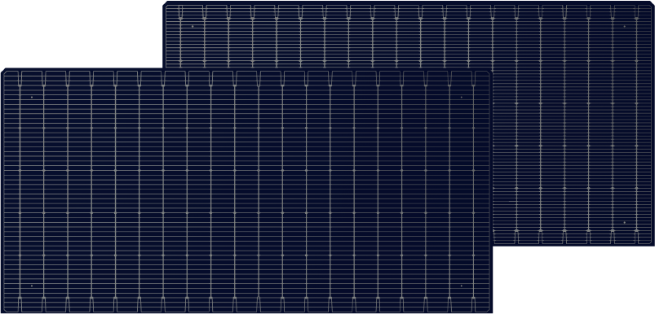Click the front cell's top-right alignment dot

point(461,97)
